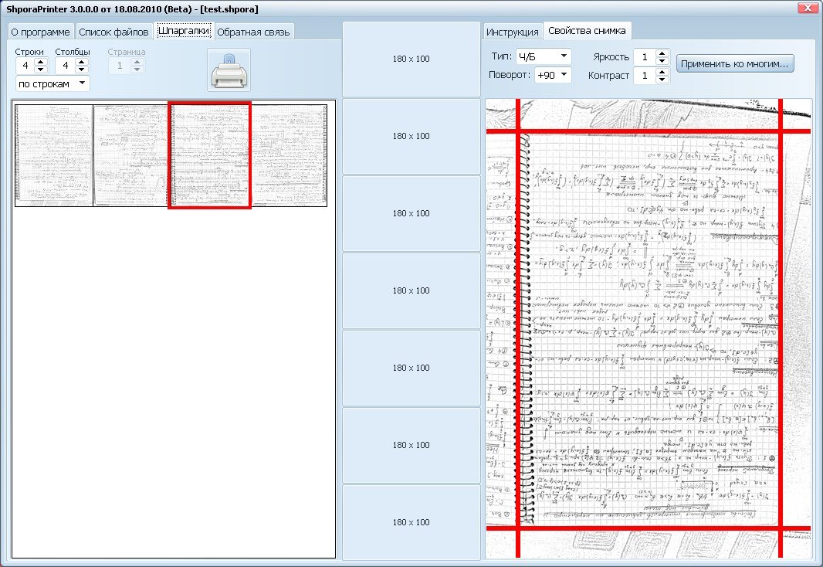Viewport: 823px width, 567px height.
Task: Click the left red crop line
Action: [x=517, y=328]
